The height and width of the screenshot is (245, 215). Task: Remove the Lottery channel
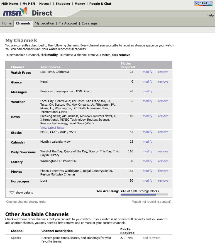pyautogui.click(x=163, y=161)
